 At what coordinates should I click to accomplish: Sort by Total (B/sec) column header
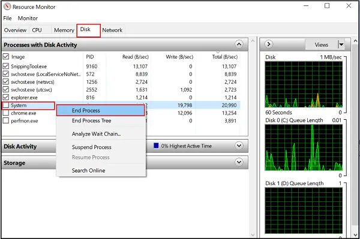pyautogui.click(x=224, y=57)
